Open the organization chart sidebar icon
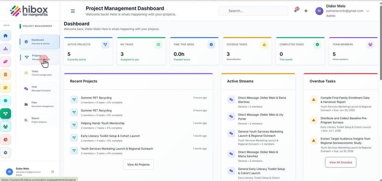Screen dimensions: 382x181 (x=5, y=49)
